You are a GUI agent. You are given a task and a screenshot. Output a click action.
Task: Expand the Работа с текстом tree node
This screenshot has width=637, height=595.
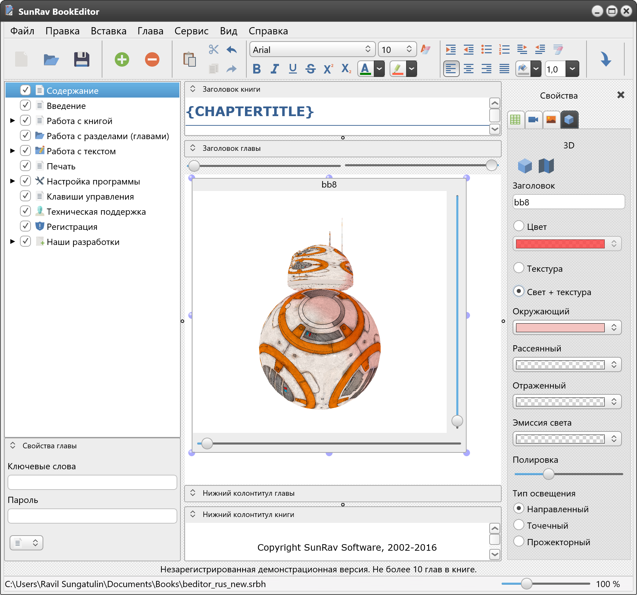tap(13, 151)
